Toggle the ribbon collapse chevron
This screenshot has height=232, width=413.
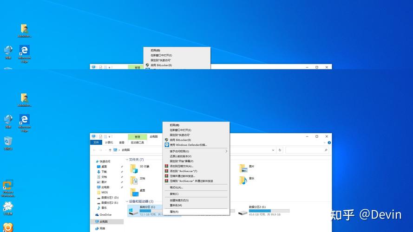(324, 142)
